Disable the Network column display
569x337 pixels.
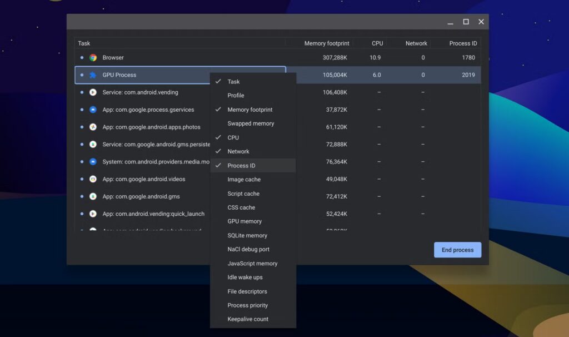point(239,151)
